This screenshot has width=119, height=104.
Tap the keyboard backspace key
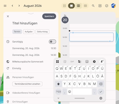(101, 84)
